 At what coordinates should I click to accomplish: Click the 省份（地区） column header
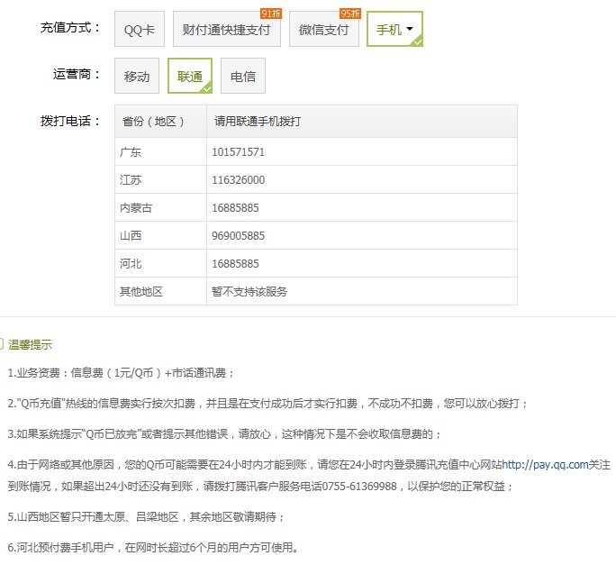point(160,122)
